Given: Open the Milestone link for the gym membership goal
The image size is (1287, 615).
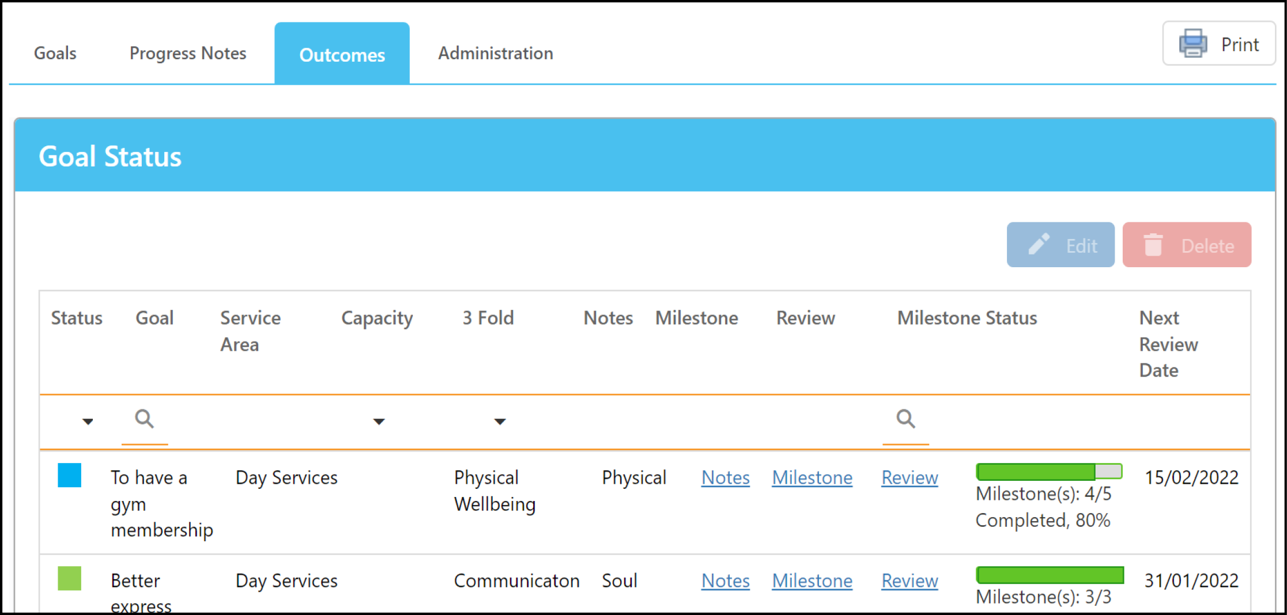Looking at the screenshot, I should [812, 477].
